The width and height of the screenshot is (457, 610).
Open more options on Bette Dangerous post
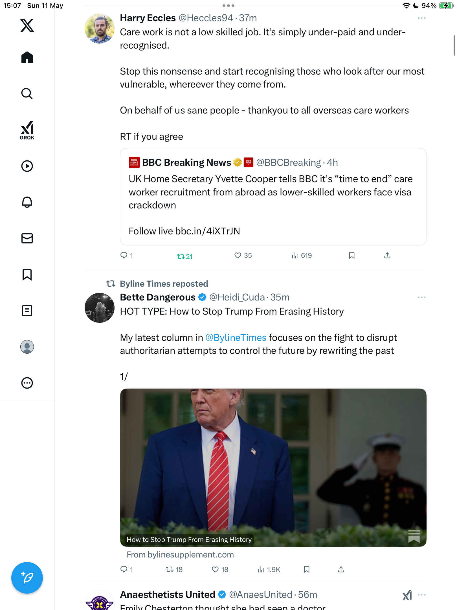421,297
